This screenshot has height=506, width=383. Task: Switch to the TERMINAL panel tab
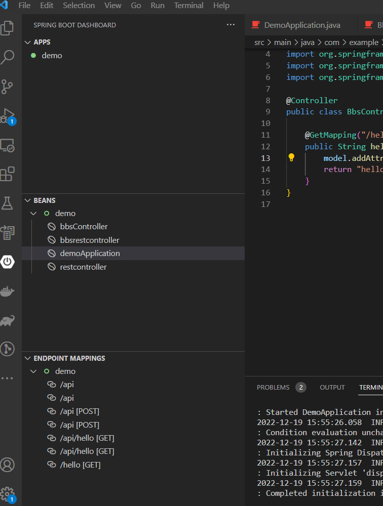point(371,387)
